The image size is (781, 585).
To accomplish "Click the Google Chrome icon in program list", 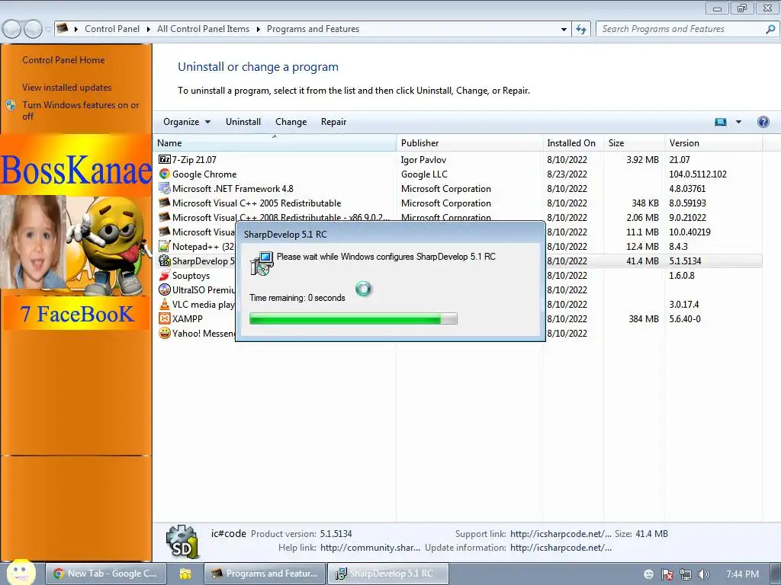I will [x=165, y=174].
